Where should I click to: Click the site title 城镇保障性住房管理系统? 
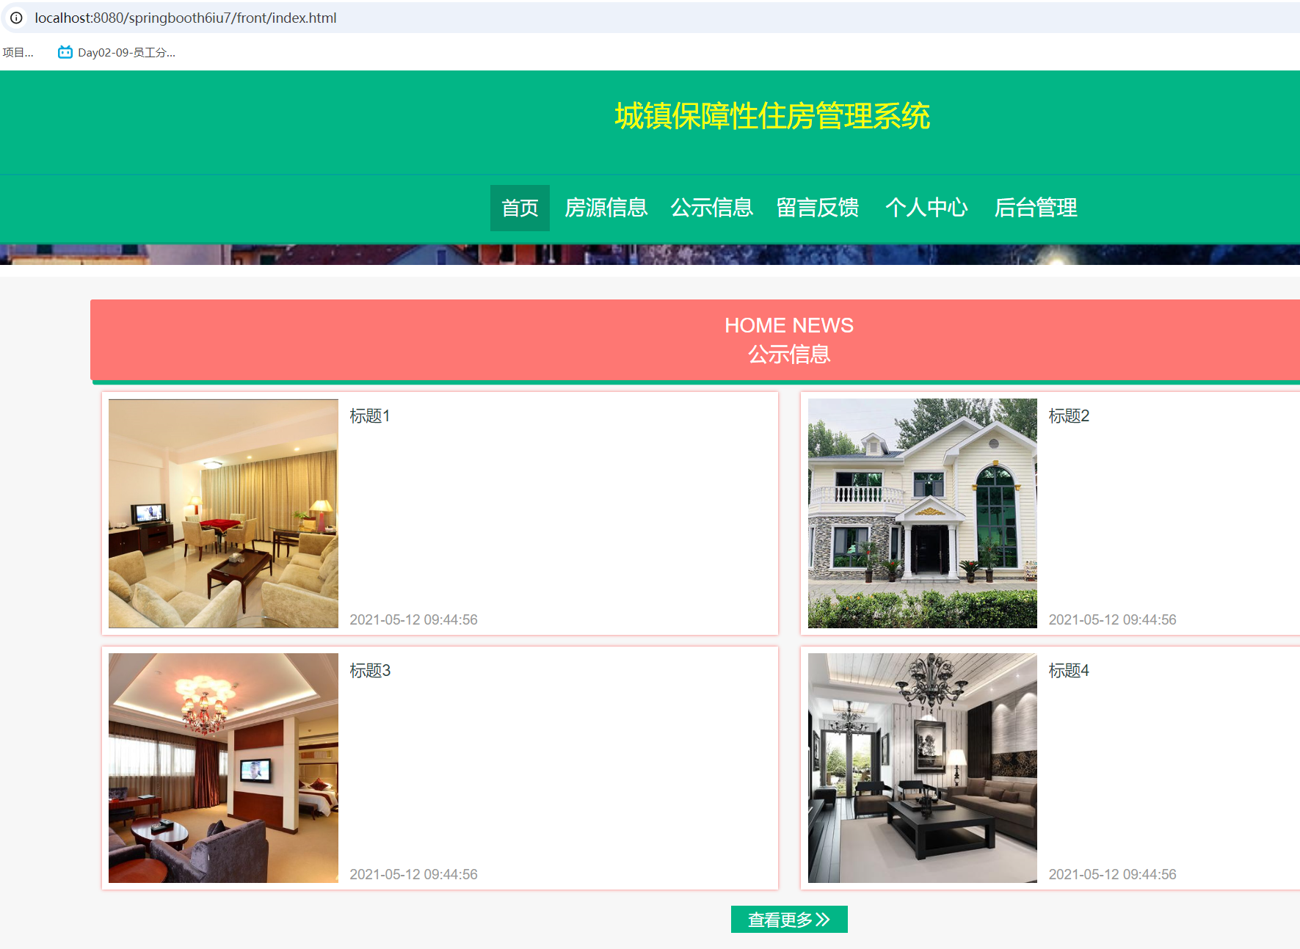click(x=771, y=115)
